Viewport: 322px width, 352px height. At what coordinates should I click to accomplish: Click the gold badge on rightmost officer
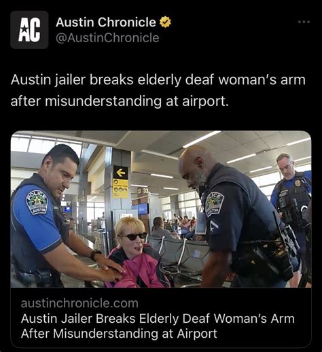click(298, 183)
